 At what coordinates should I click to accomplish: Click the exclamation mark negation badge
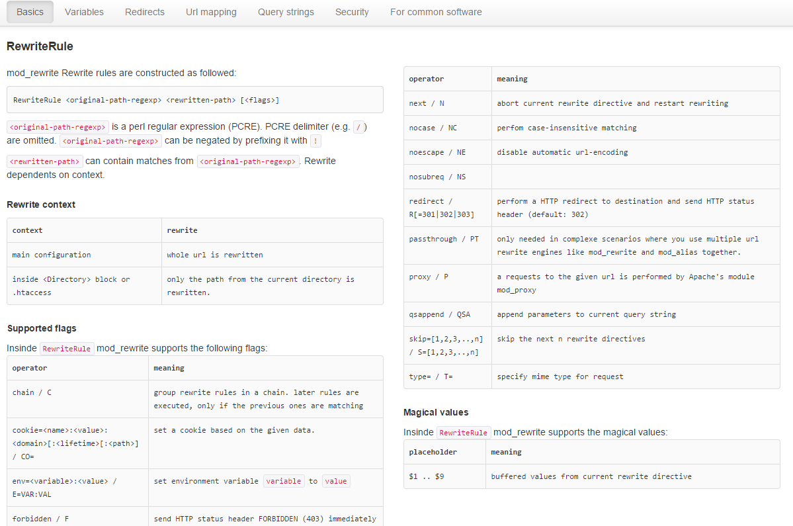tap(315, 140)
